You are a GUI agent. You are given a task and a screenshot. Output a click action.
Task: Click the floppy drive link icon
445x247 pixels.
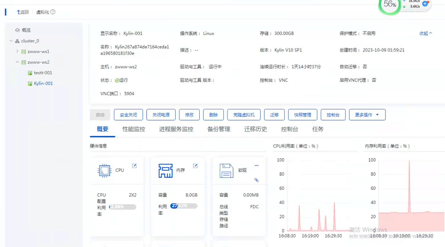(256, 180)
